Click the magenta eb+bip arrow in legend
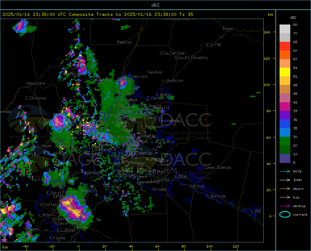The image size is (311, 251). [285, 206]
